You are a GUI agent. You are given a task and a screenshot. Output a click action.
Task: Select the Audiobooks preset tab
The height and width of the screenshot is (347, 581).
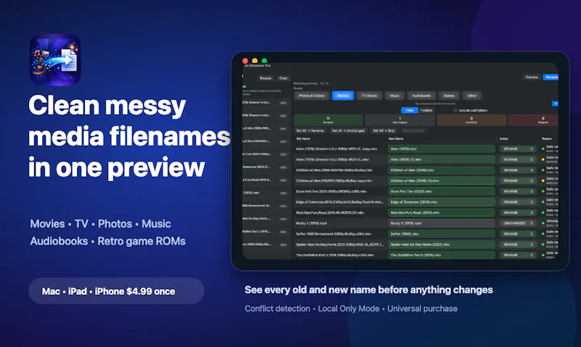coord(421,96)
